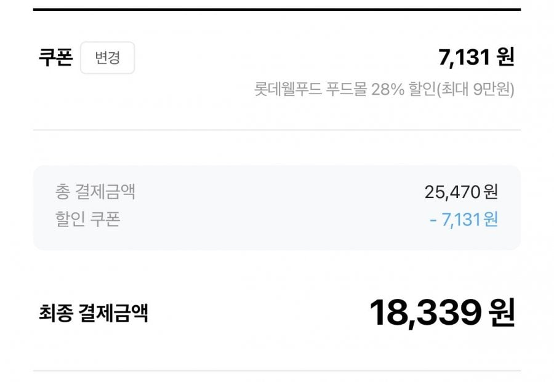Click the 할인 쿠폰 label
Image resolution: width=554 pixels, height=382 pixels.
tap(87, 219)
